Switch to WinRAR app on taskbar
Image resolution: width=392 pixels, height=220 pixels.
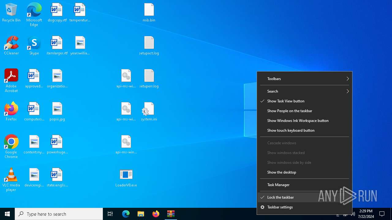pos(171,214)
